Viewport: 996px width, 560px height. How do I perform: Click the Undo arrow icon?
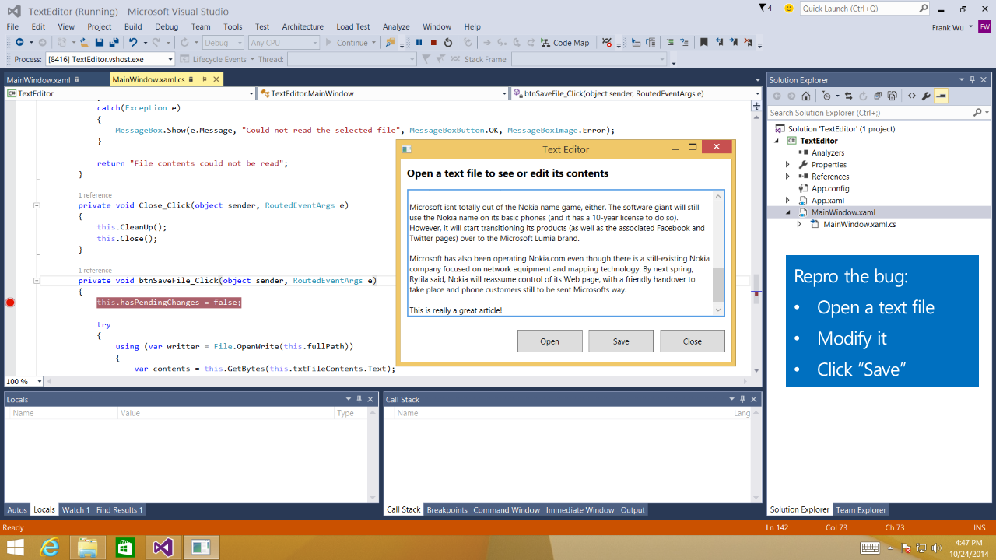point(133,42)
